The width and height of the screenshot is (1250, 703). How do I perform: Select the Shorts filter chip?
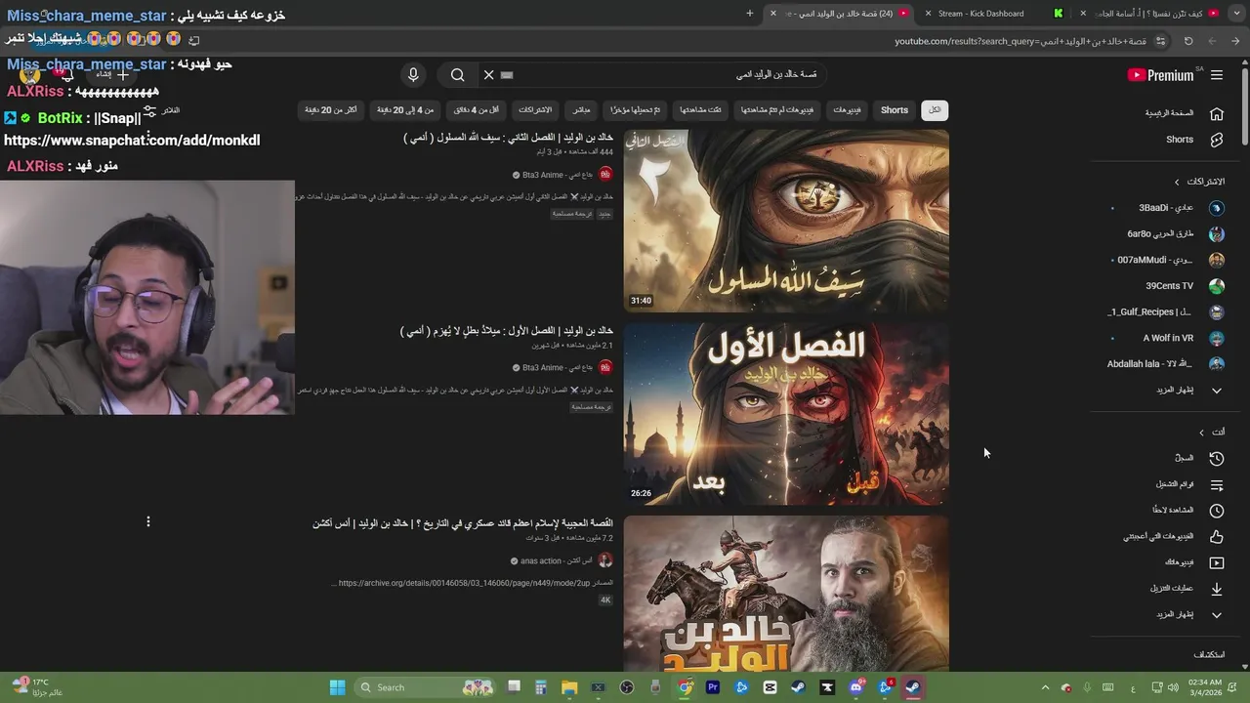pos(895,110)
